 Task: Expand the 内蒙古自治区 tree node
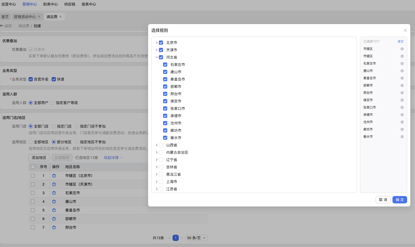click(x=157, y=152)
